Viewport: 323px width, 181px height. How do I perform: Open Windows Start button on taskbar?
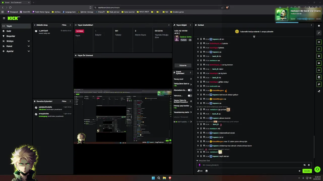pyautogui.click(x=153, y=178)
